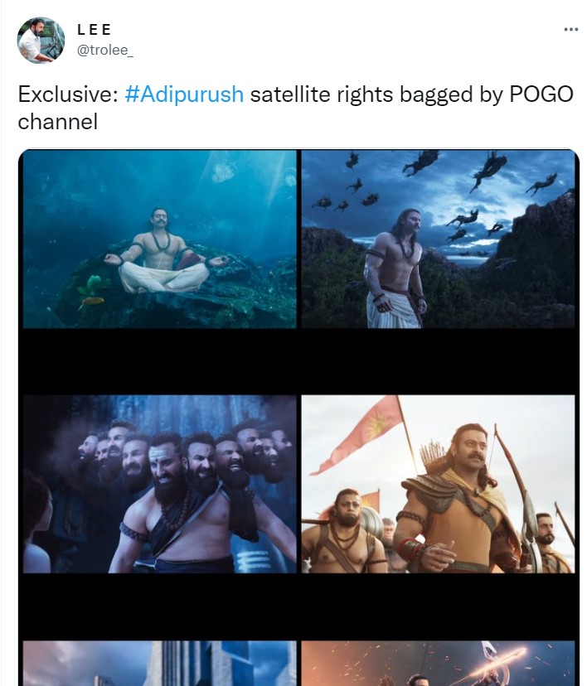Open the archer with orange flag image

[438, 485]
